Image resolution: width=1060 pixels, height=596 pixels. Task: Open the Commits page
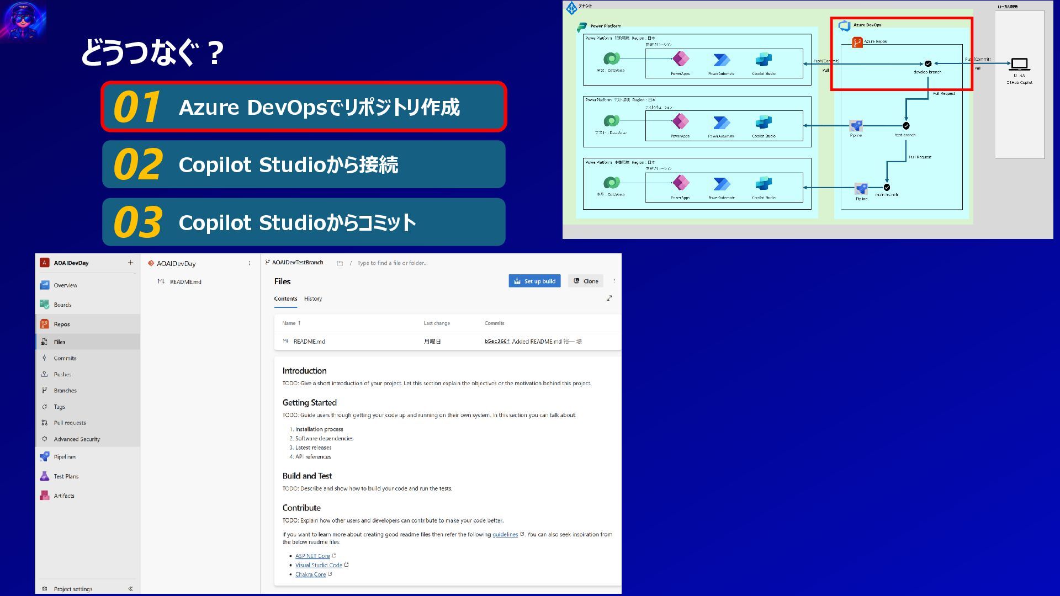point(65,358)
